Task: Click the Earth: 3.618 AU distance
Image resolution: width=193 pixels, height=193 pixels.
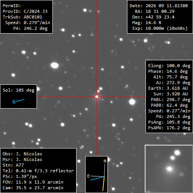Action: (x=168, y=88)
